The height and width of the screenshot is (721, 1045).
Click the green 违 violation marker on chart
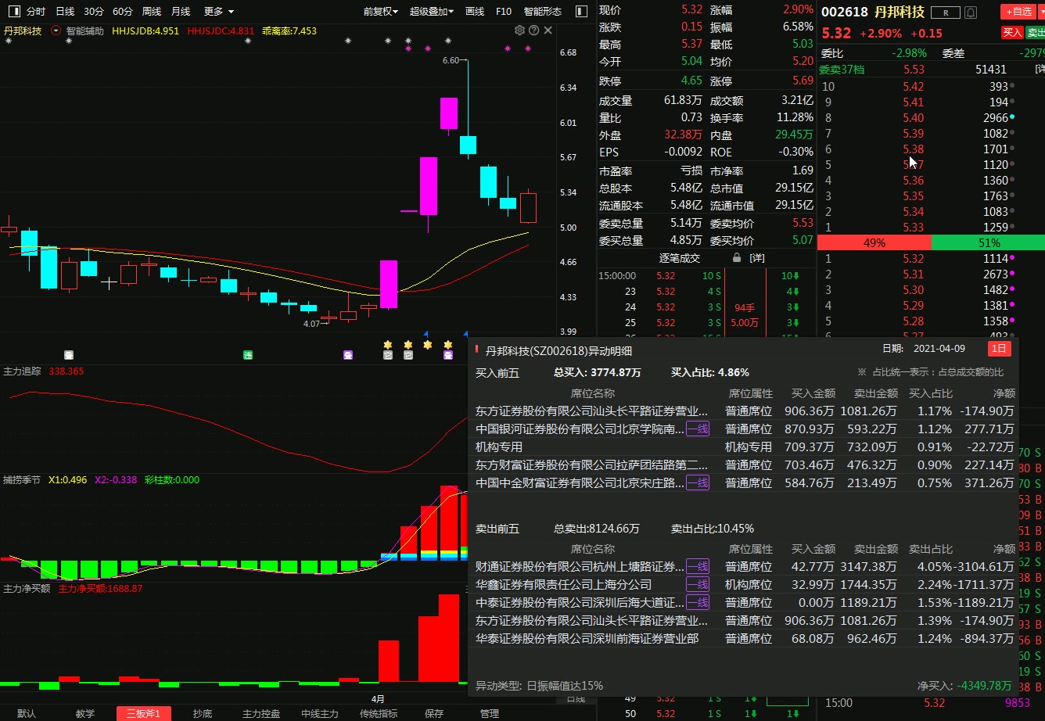click(x=248, y=355)
